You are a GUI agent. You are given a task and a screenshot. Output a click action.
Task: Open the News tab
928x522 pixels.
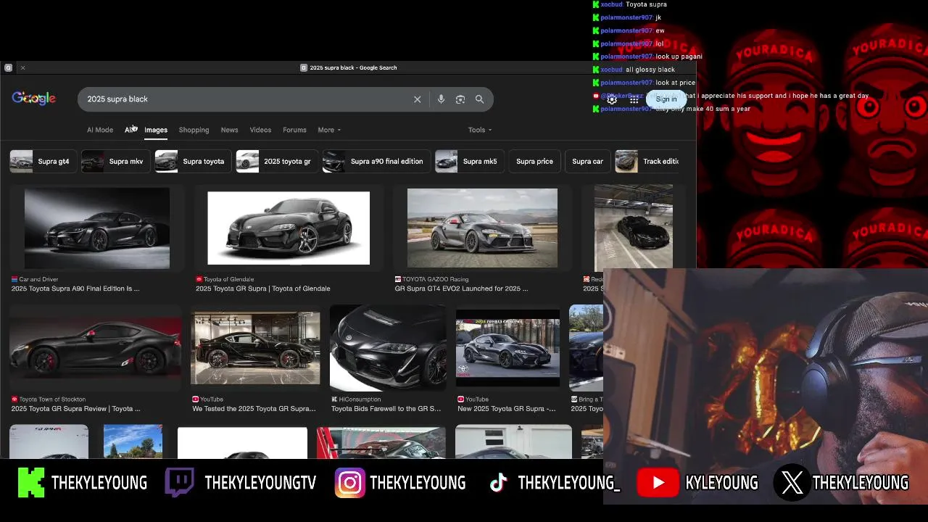click(229, 130)
